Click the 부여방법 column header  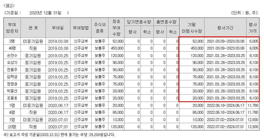tap(81, 28)
